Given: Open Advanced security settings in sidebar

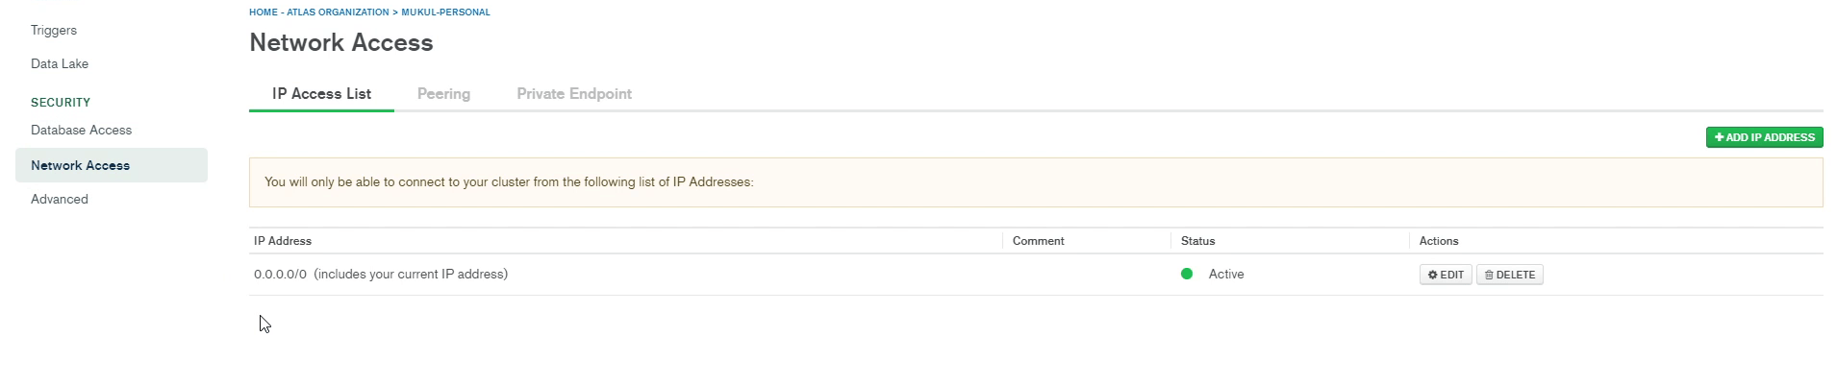Looking at the screenshot, I should 60,199.
